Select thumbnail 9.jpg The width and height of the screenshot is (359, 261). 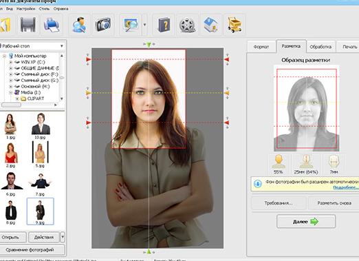pos(41,211)
